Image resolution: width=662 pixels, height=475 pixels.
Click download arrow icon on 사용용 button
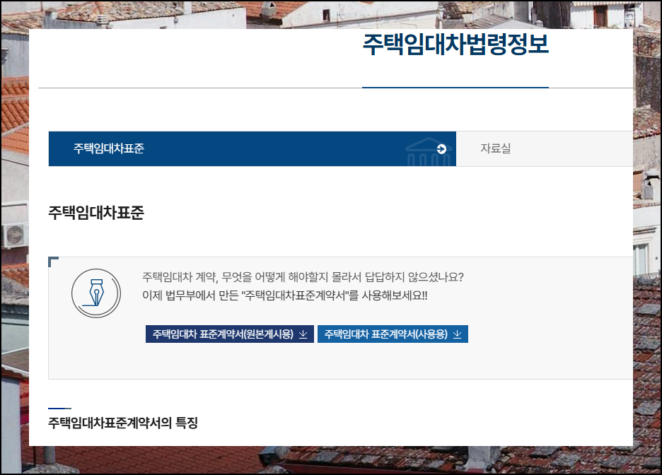click(457, 334)
